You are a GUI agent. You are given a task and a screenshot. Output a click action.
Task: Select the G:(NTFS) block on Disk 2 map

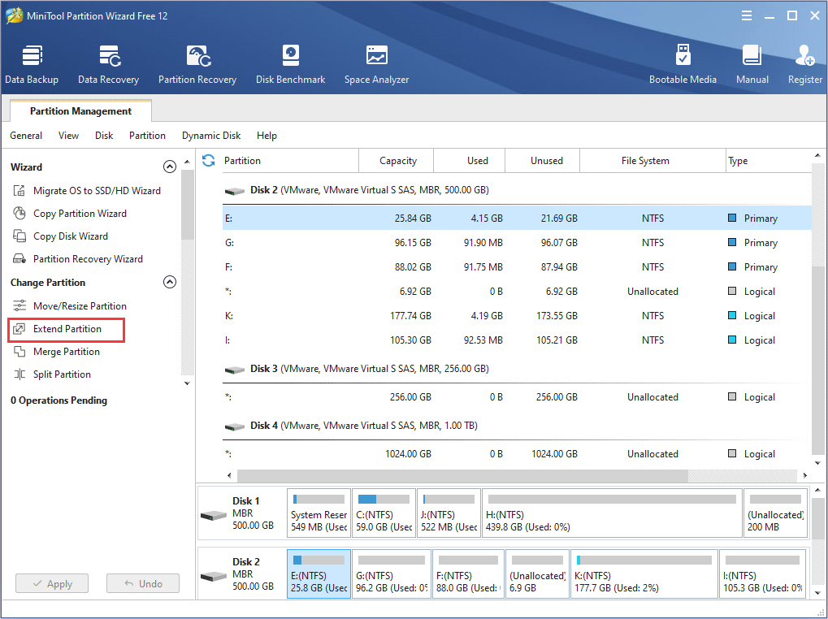pos(392,574)
